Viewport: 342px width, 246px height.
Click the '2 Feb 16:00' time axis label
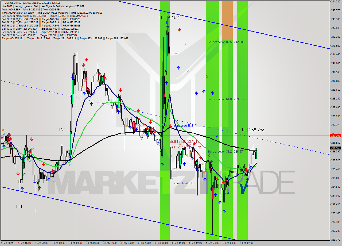[24, 243]
